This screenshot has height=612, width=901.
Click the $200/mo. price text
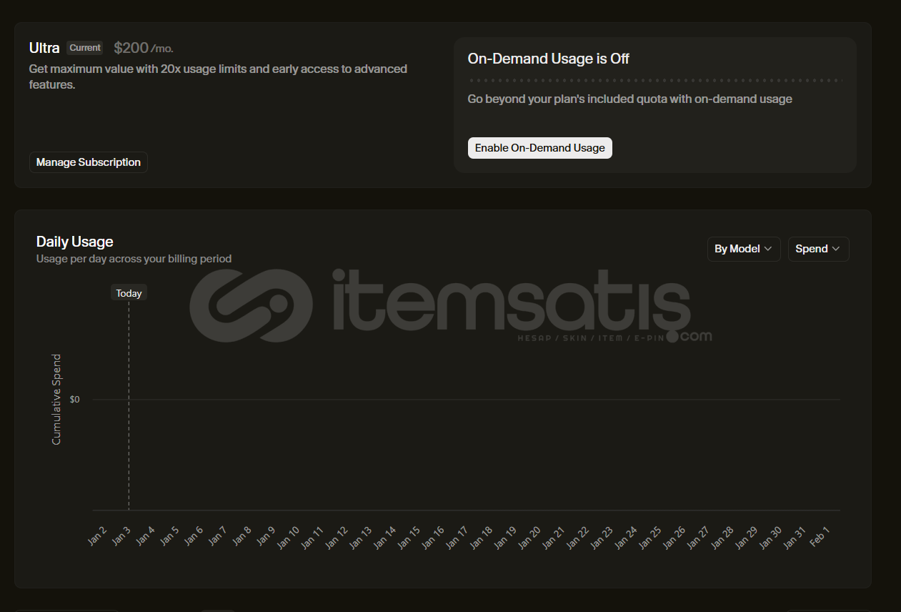pyautogui.click(x=144, y=48)
